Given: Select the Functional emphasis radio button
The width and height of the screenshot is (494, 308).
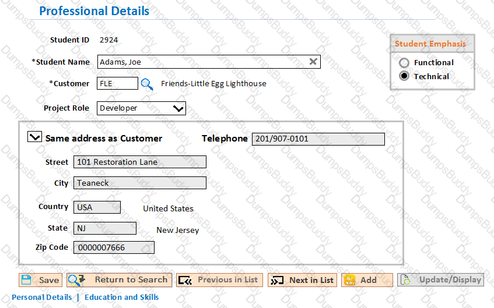Looking at the screenshot, I should pyautogui.click(x=404, y=63).
